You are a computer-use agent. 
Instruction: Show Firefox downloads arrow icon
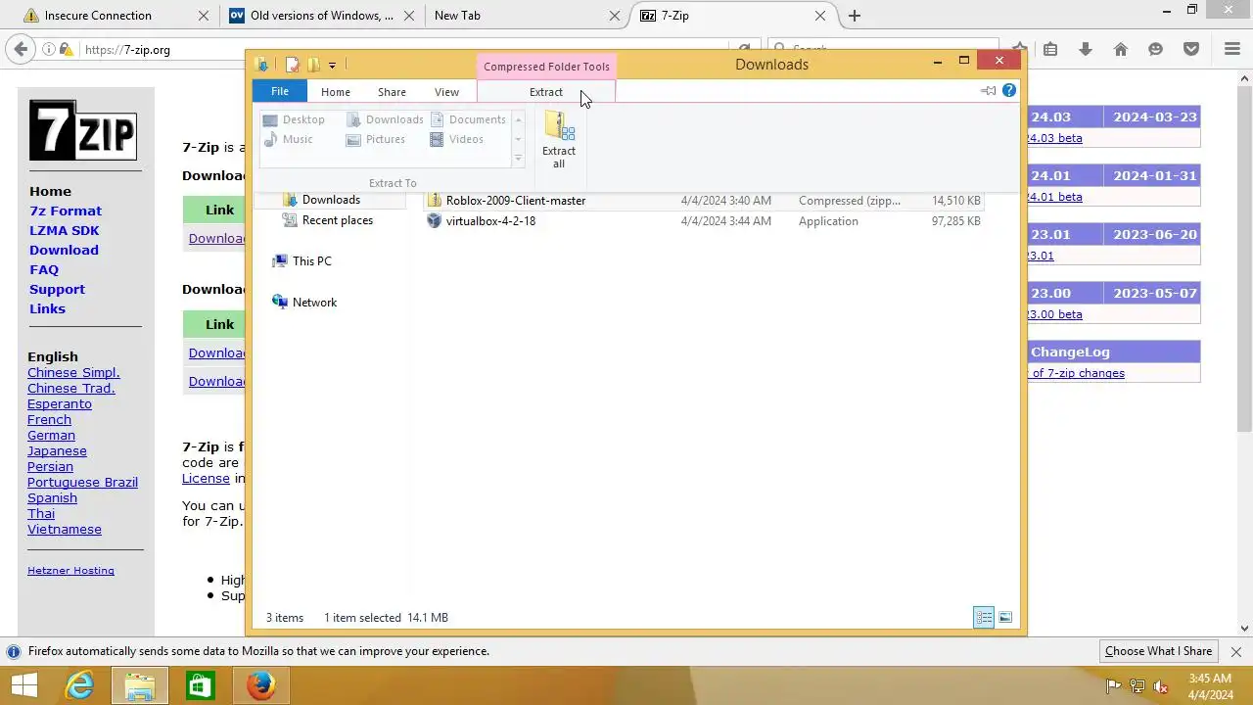point(1086,49)
